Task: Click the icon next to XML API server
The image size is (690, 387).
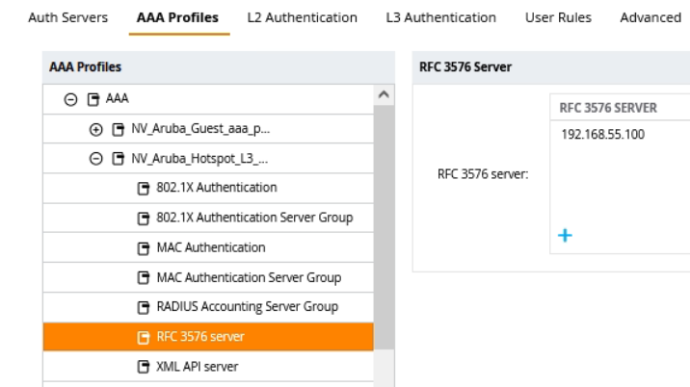Action: click(144, 368)
